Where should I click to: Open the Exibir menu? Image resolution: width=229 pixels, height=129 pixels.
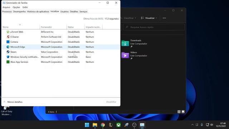pyautogui.click(x=25, y=7)
